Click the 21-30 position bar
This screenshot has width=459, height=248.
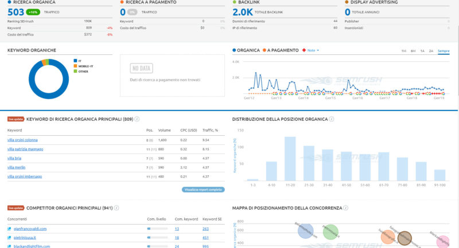point(309,163)
